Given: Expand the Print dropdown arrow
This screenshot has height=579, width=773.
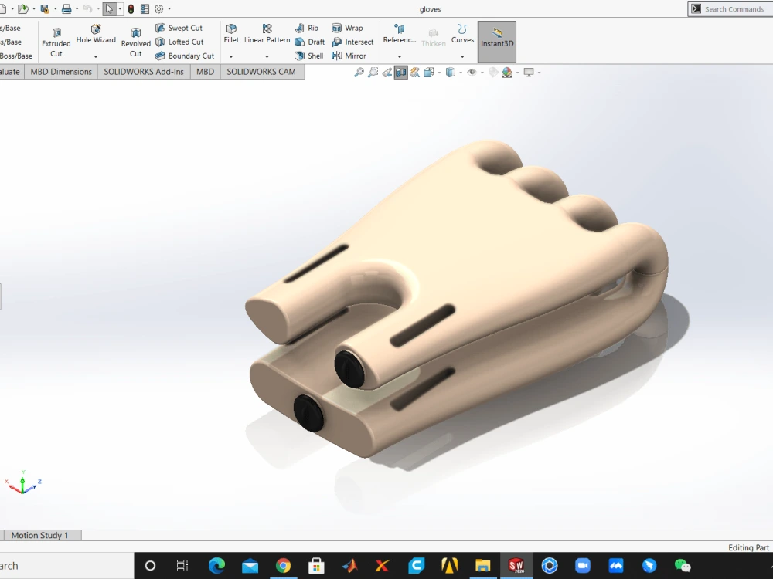Looking at the screenshot, I should click(x=77, y=8).
